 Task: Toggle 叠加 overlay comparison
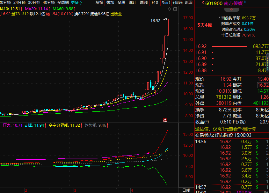(x=110, y=3)
